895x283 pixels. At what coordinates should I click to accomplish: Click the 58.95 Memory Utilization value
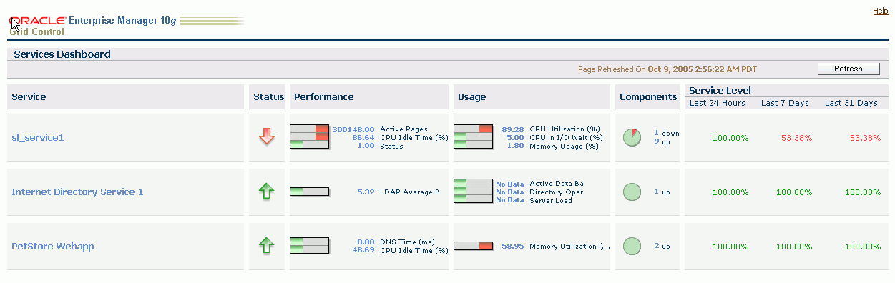click(513, 246)
